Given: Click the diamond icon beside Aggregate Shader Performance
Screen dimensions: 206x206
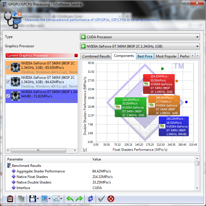Looking at the screenshot, I should tap(14, 171).
